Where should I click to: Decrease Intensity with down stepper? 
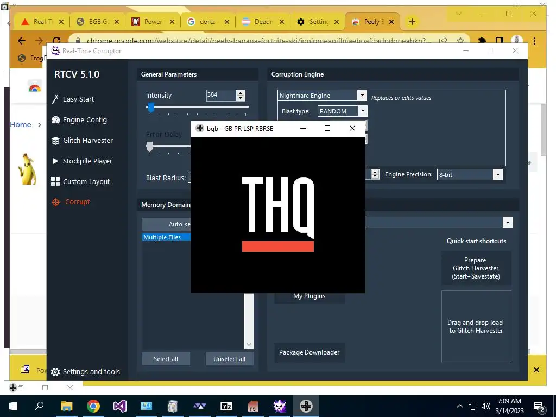[241, 98]
